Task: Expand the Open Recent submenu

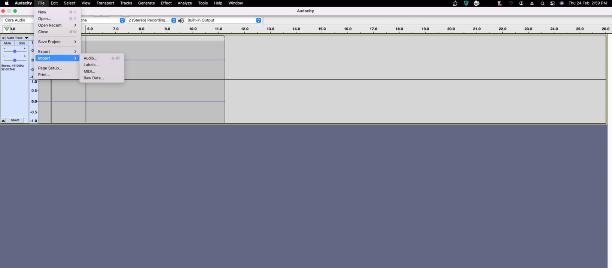Action: click(x=57, y=25)
